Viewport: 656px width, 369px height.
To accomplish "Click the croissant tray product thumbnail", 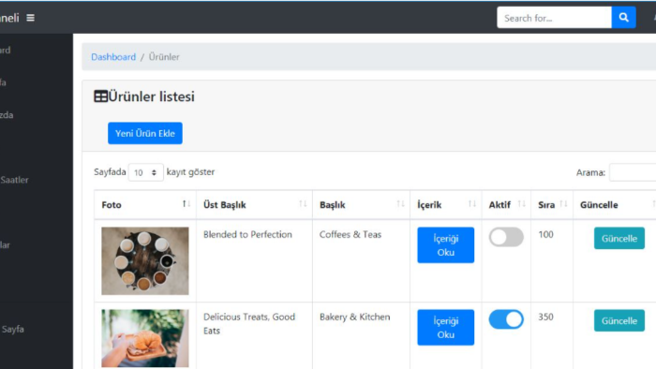I will [x=145, y=338].
